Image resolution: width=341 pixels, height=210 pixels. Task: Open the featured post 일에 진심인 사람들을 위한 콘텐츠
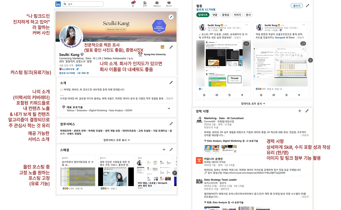pyautogui.click(x=116, y=173)
